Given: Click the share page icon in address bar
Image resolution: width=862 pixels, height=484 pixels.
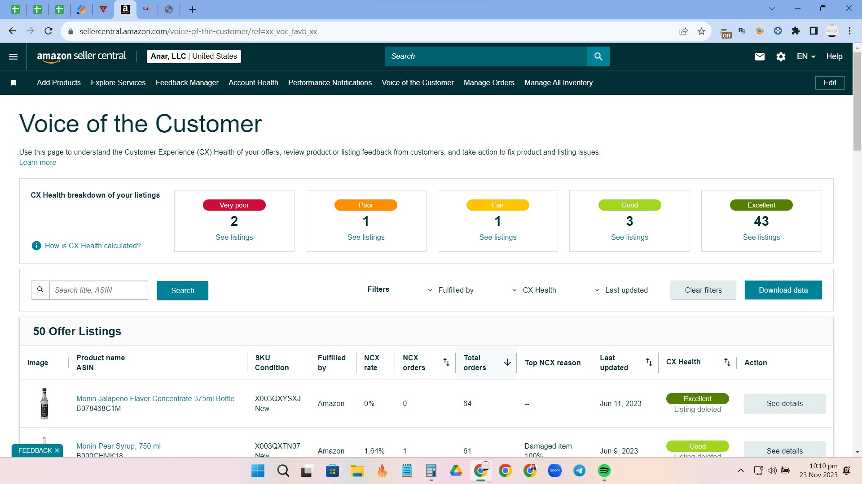Looking at the screenshot, I should tap(683, 31).
